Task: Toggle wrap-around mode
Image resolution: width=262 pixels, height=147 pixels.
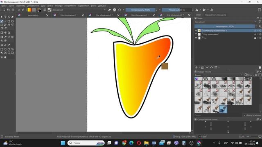Action: click(x=212, y=10)
